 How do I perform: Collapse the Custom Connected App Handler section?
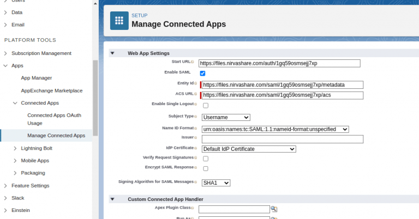[x=112, y=199]
